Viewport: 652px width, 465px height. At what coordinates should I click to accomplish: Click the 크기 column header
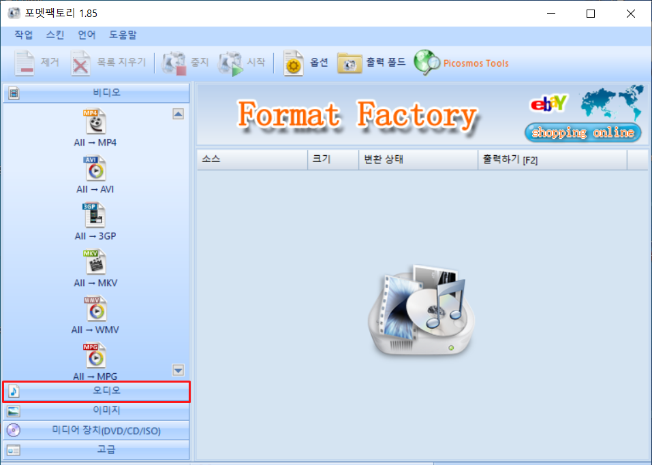click(x=333, y=159)
